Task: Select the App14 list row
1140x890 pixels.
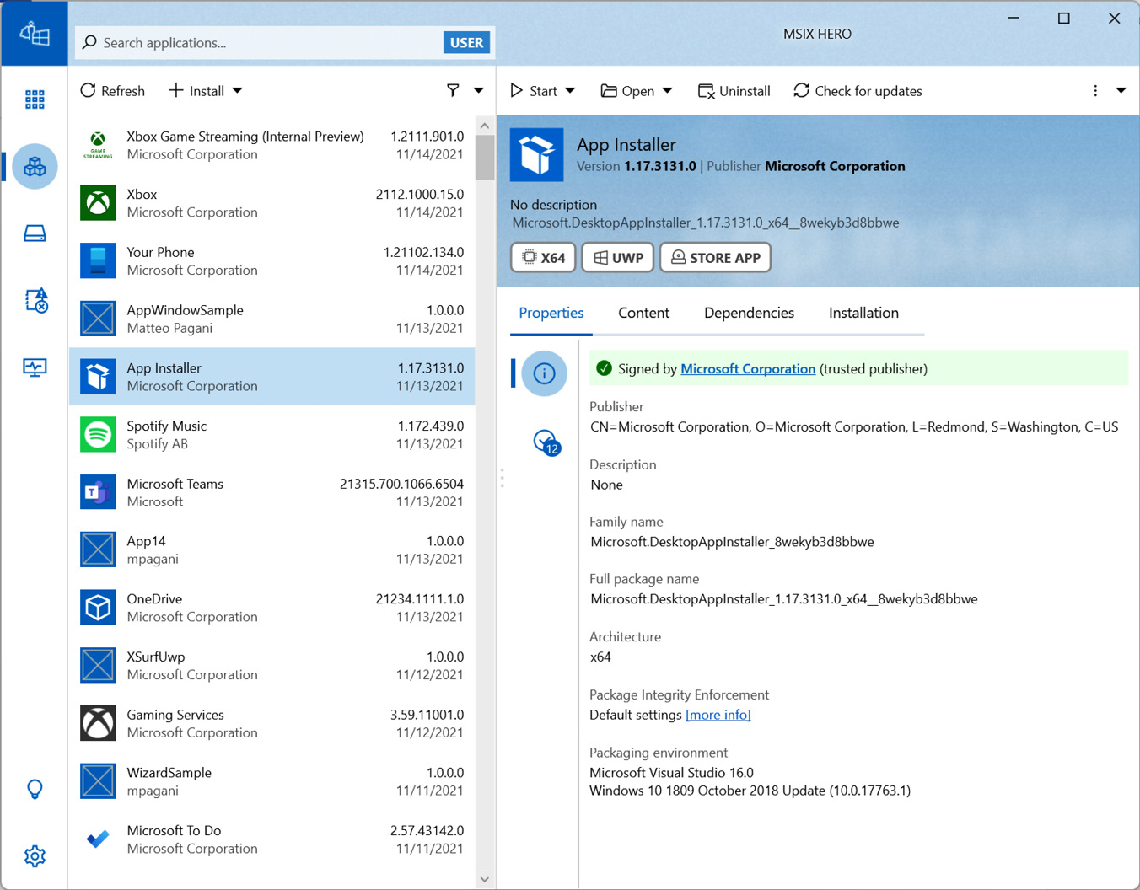Action: click(x=272, y=550)
